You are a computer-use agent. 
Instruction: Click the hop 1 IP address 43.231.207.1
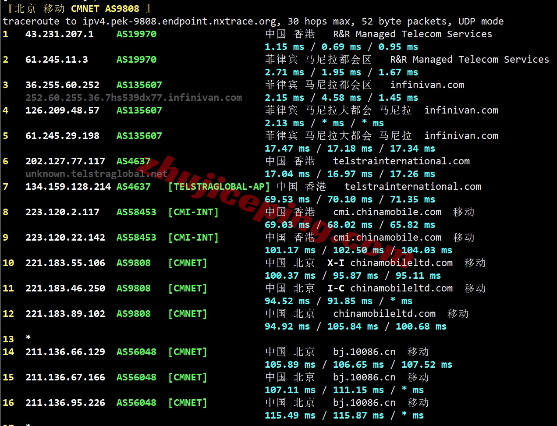[x=59, y=34]
